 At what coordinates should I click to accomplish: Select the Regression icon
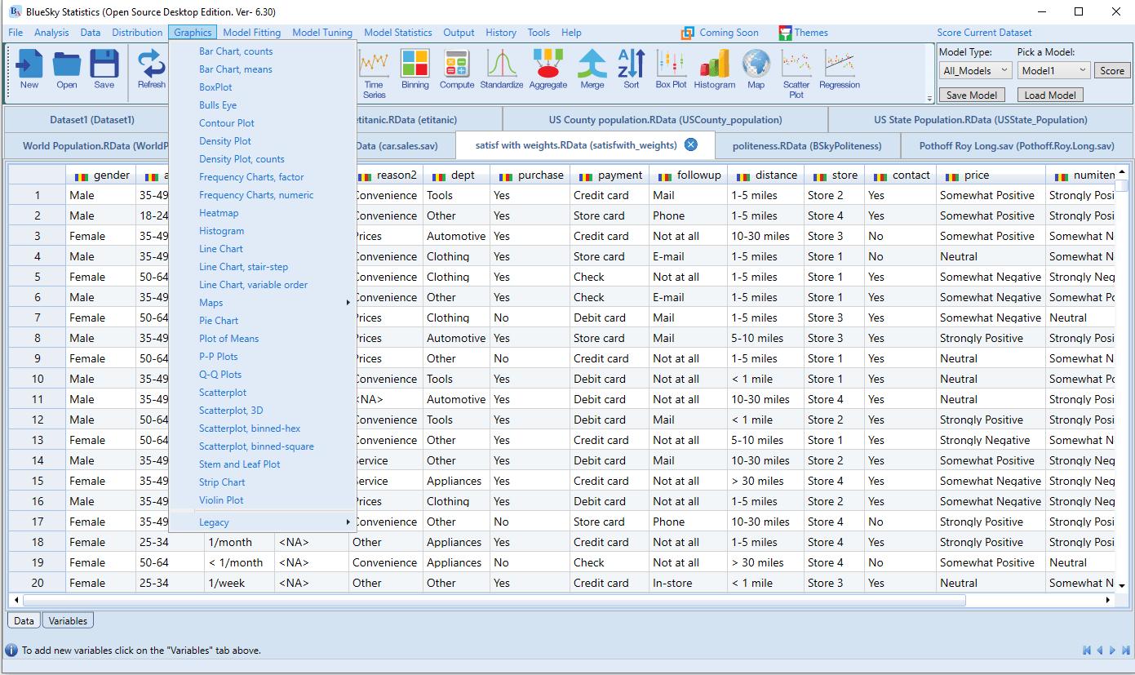click(839, 70)
